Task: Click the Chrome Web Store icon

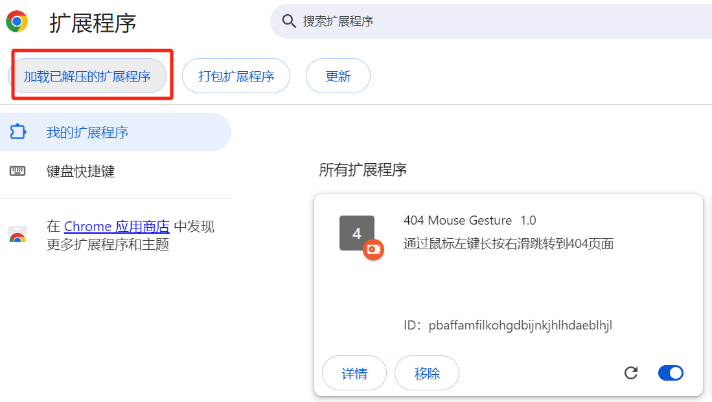Action: click(x=17, y=235)
